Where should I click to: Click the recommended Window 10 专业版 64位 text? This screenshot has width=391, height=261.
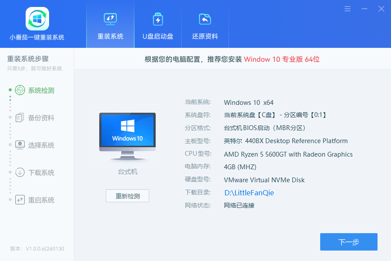tap(282, 60)
